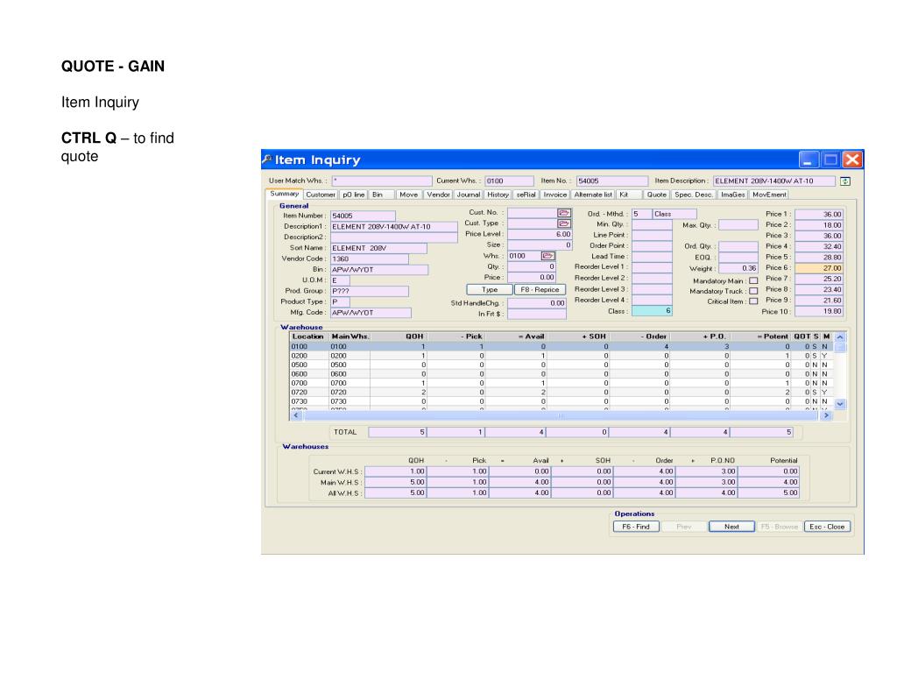Click the Next button in Operations

coord(731,527)
